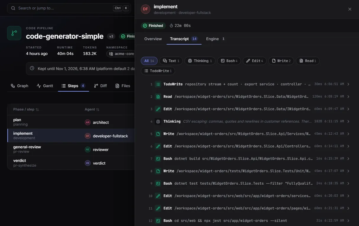Viewport: 359px width, 226px height.
Task: Click the 40m 04s runtime value
Action: [65, 54]
